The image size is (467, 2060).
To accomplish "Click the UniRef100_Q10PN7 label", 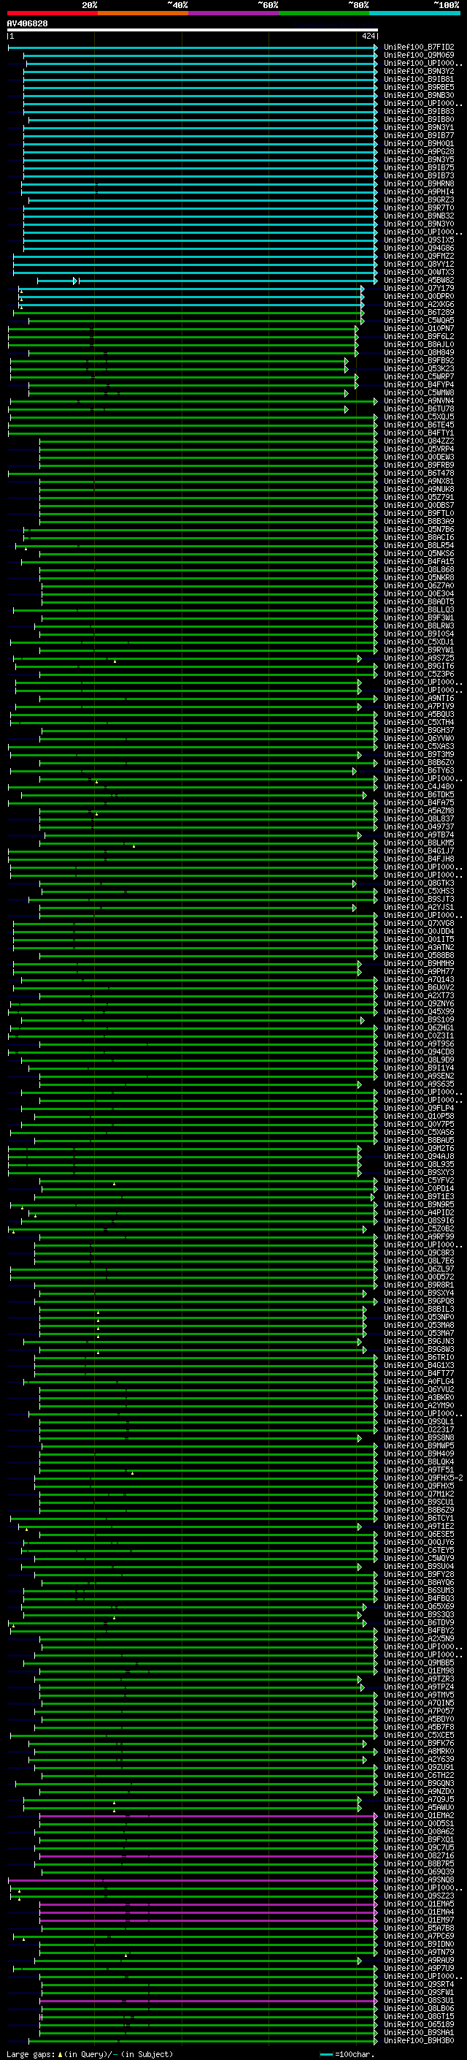I will click(419, 329).
